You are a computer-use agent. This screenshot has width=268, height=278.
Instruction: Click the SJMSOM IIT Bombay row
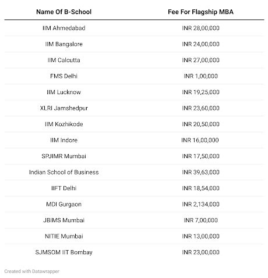(134, 252)
